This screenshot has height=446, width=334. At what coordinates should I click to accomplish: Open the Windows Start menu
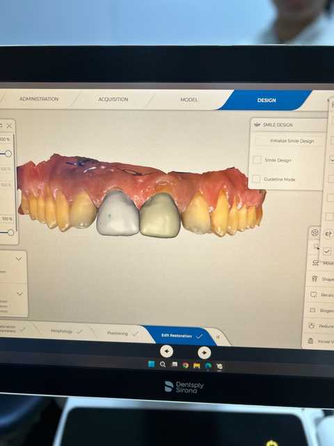(152, 364)
